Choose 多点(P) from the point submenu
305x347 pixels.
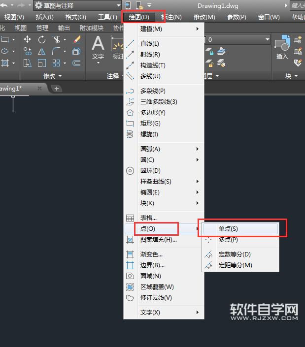(x=240, y=240)
